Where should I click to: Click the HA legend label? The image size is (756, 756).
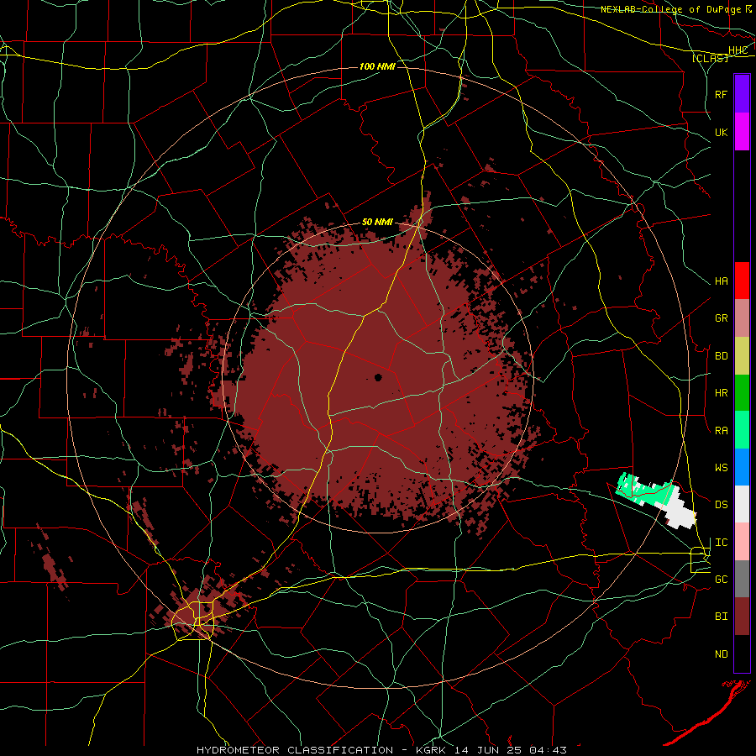(722, 281)
